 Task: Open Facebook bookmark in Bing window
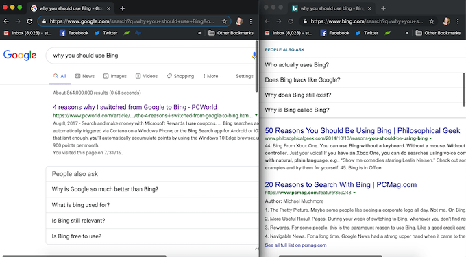pyautogui.click(x=335, y=33)
